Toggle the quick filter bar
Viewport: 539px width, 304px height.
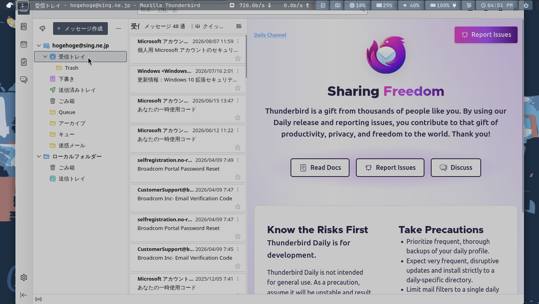click(209, 26)
